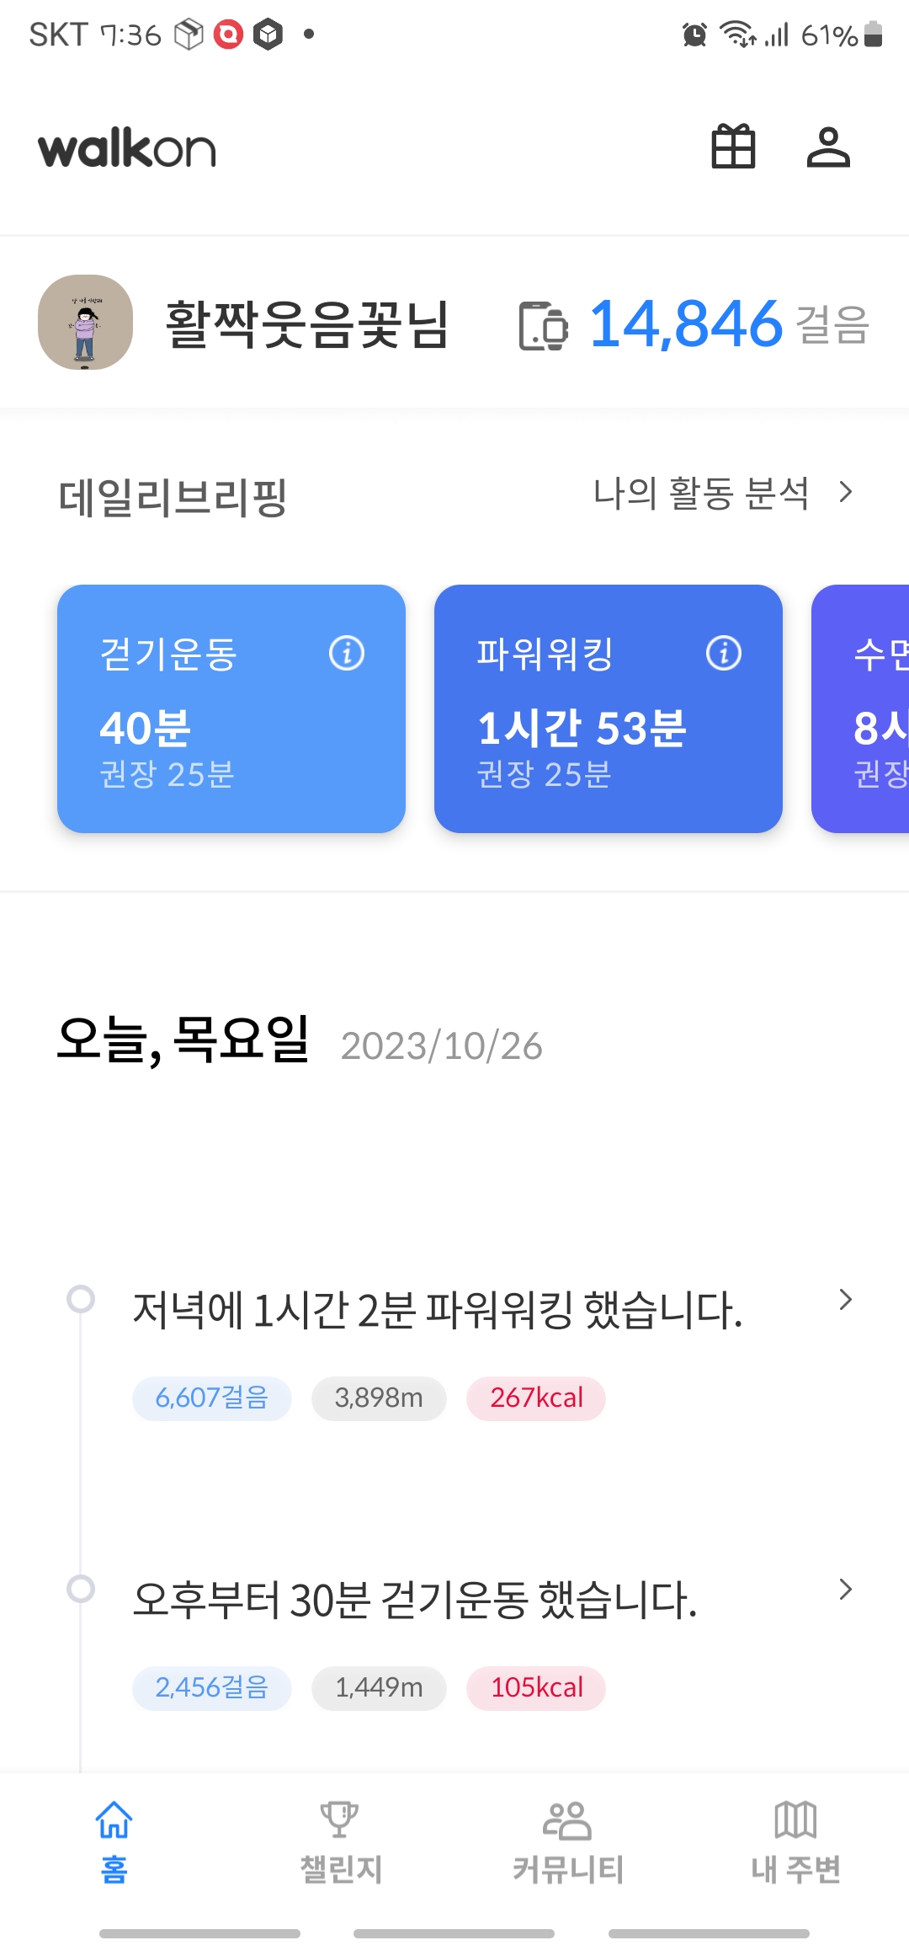Open the user profile avatar picture
This screenshot has width=909, height=1951.
coord(85,322)
